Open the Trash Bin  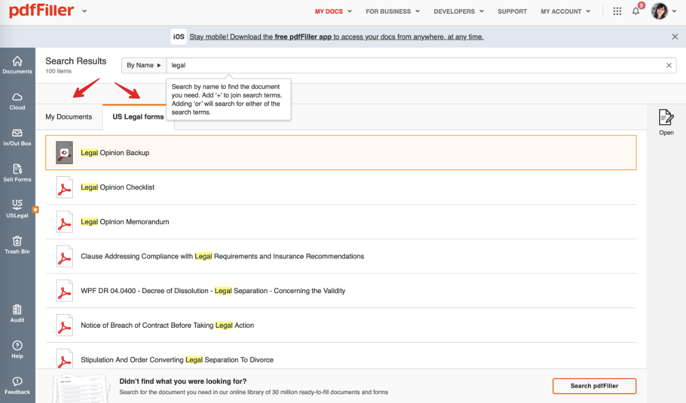click(x=17, y=244)
